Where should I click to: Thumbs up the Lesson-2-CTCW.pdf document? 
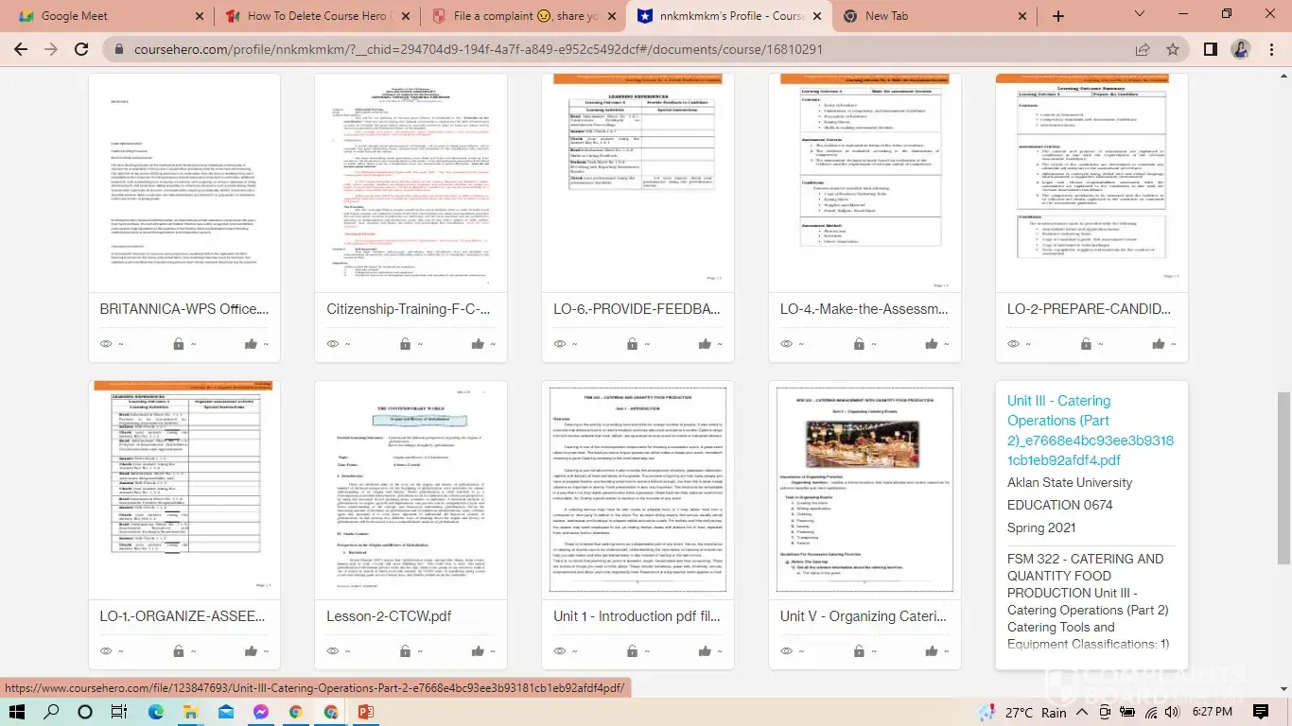click(x=478, y=651)
